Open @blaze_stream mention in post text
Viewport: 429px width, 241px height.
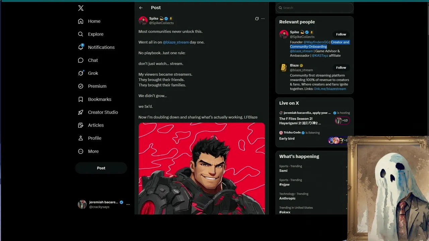pos(176,42)
